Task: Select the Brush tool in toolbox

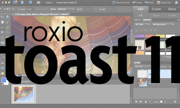Action: [x=3, y=58]
